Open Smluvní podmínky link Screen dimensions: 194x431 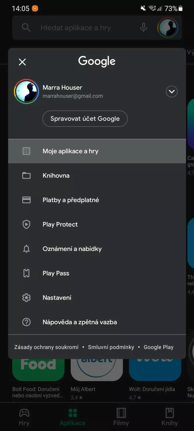click(x=111, y=347)
